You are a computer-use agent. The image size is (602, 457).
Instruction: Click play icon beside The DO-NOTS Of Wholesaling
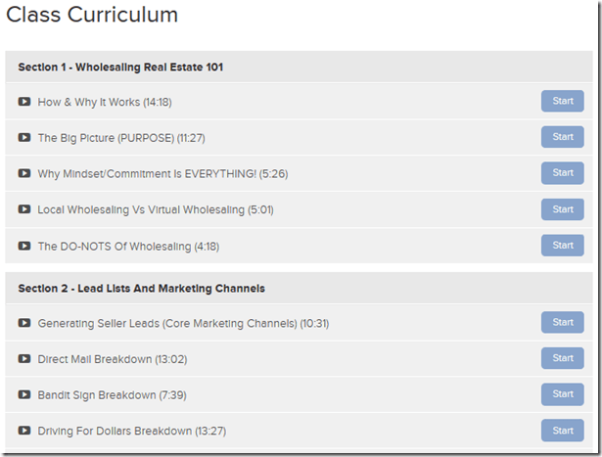click(x=24, y=247)
